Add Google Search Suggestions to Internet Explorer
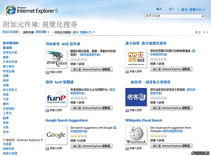 click(x=91, y=146)
